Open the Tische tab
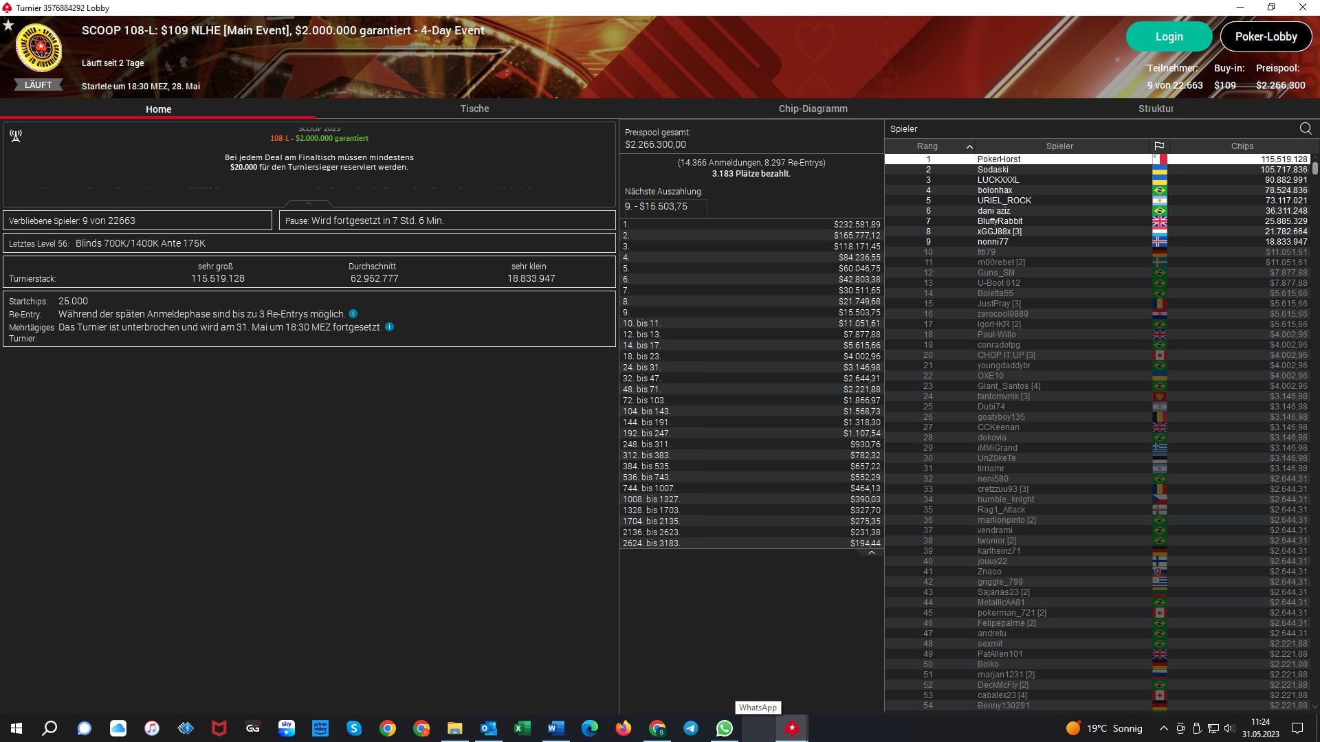The width and height of the screenshot is (1320, 742). tap(474, 109)
